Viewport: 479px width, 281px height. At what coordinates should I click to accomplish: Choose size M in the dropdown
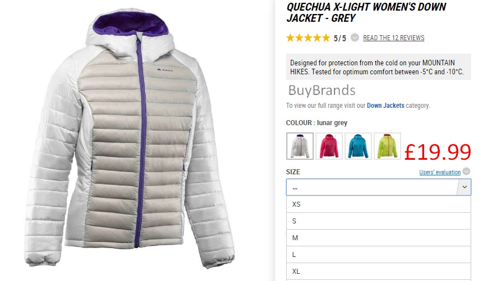(x=379, y=238)
